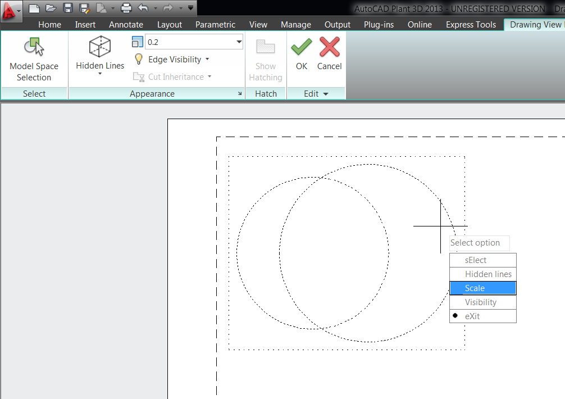This screenshot has width=565, height=399.
Task: Click the Save As icon
Action: (85, 8)
